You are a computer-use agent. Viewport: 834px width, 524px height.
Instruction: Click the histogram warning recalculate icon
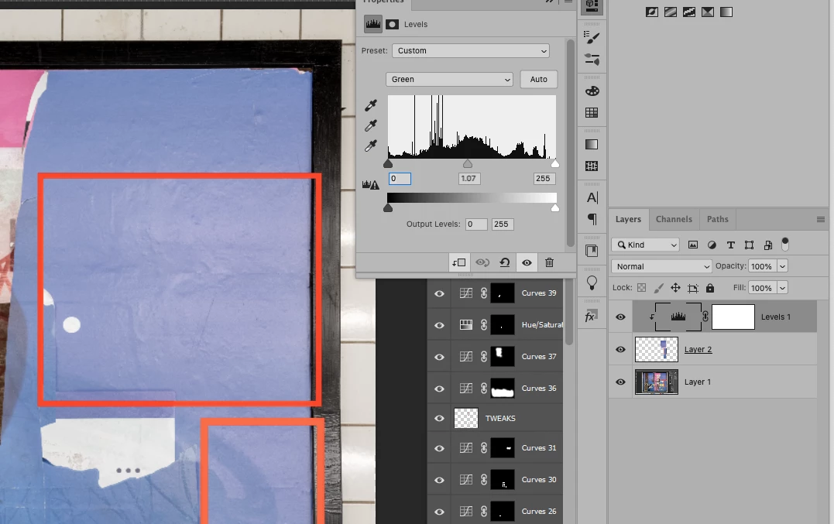tap(371, 185)
